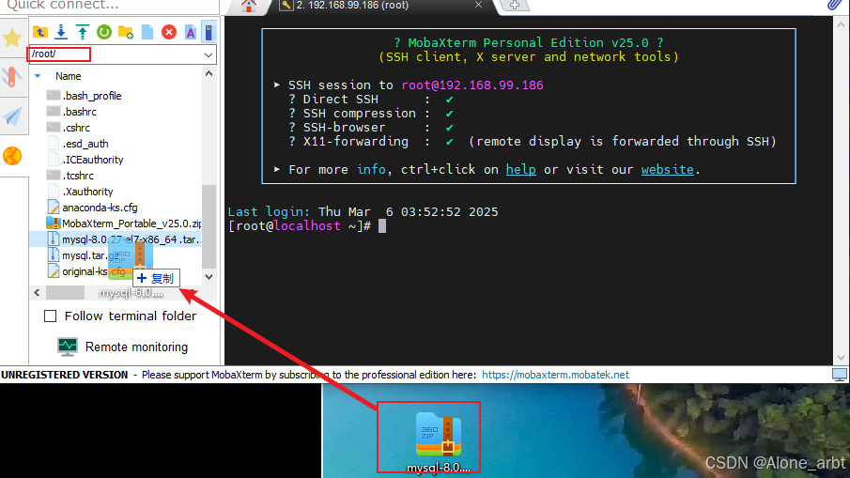The image size is (850, 478).
Task: Click the blue terminal icon in SFTP toolbar
Action: [209, 32]
